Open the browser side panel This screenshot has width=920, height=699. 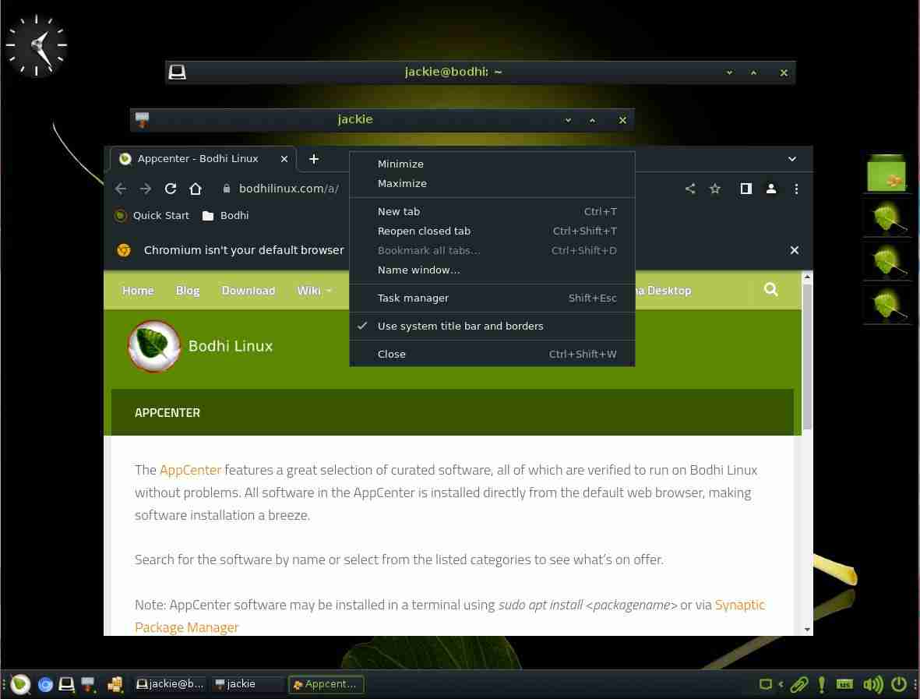click(746, 189)
